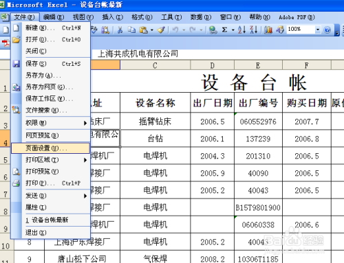Click the Adobe PDF convert icon
The height and width of the screenshot is (263, 344).
coord(6,43)
